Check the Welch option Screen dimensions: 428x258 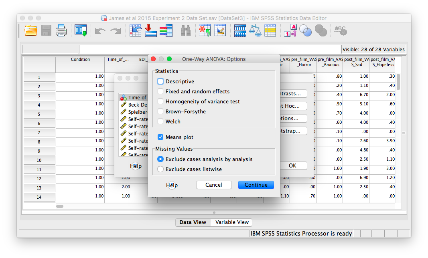pyautogui.click(x=160, y=121)
